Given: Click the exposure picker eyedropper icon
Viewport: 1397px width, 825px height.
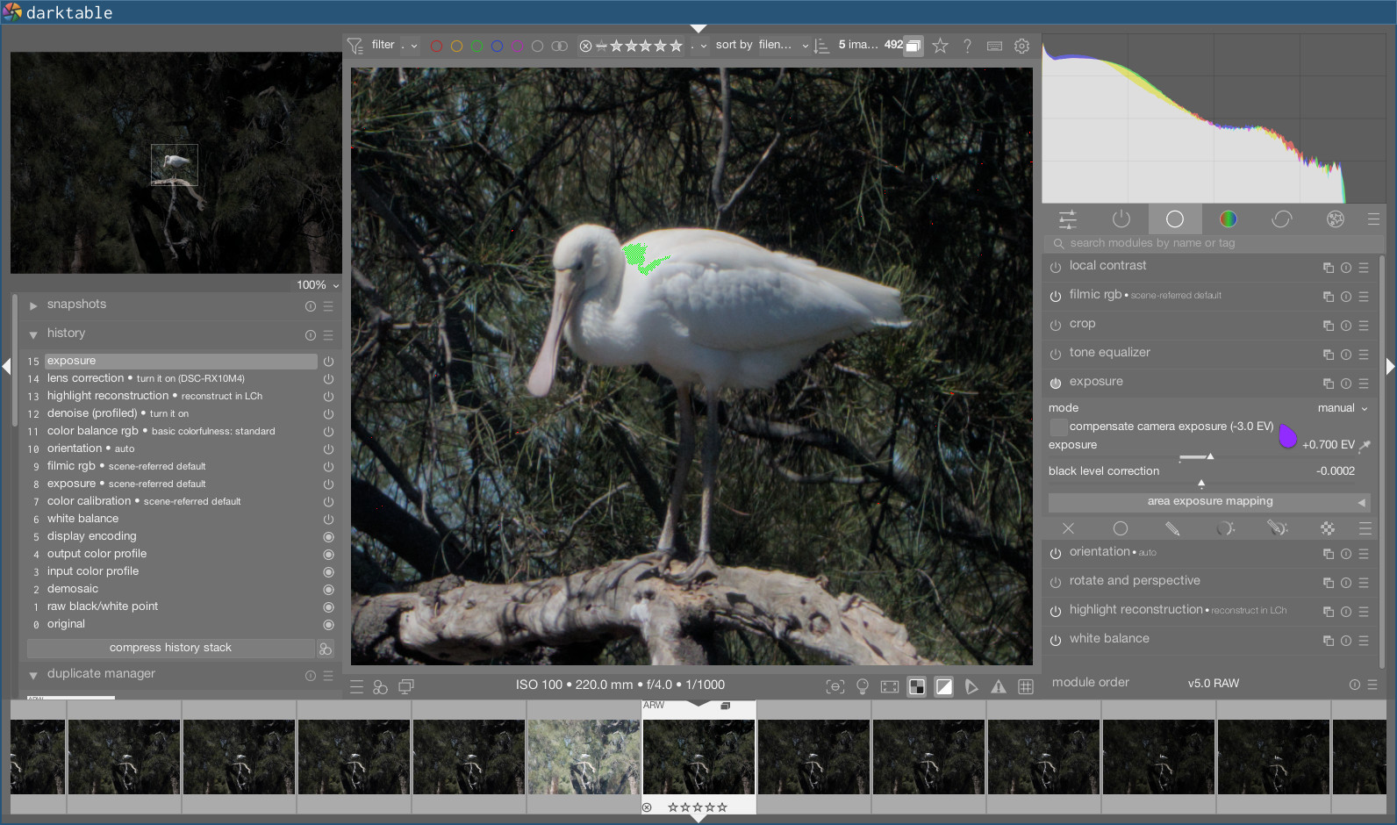Looking at the screenshot, I should coord(1365,446).
